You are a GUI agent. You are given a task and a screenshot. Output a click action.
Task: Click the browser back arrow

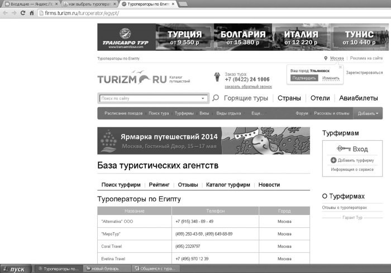pyautogui.click(x=5, y=13)
